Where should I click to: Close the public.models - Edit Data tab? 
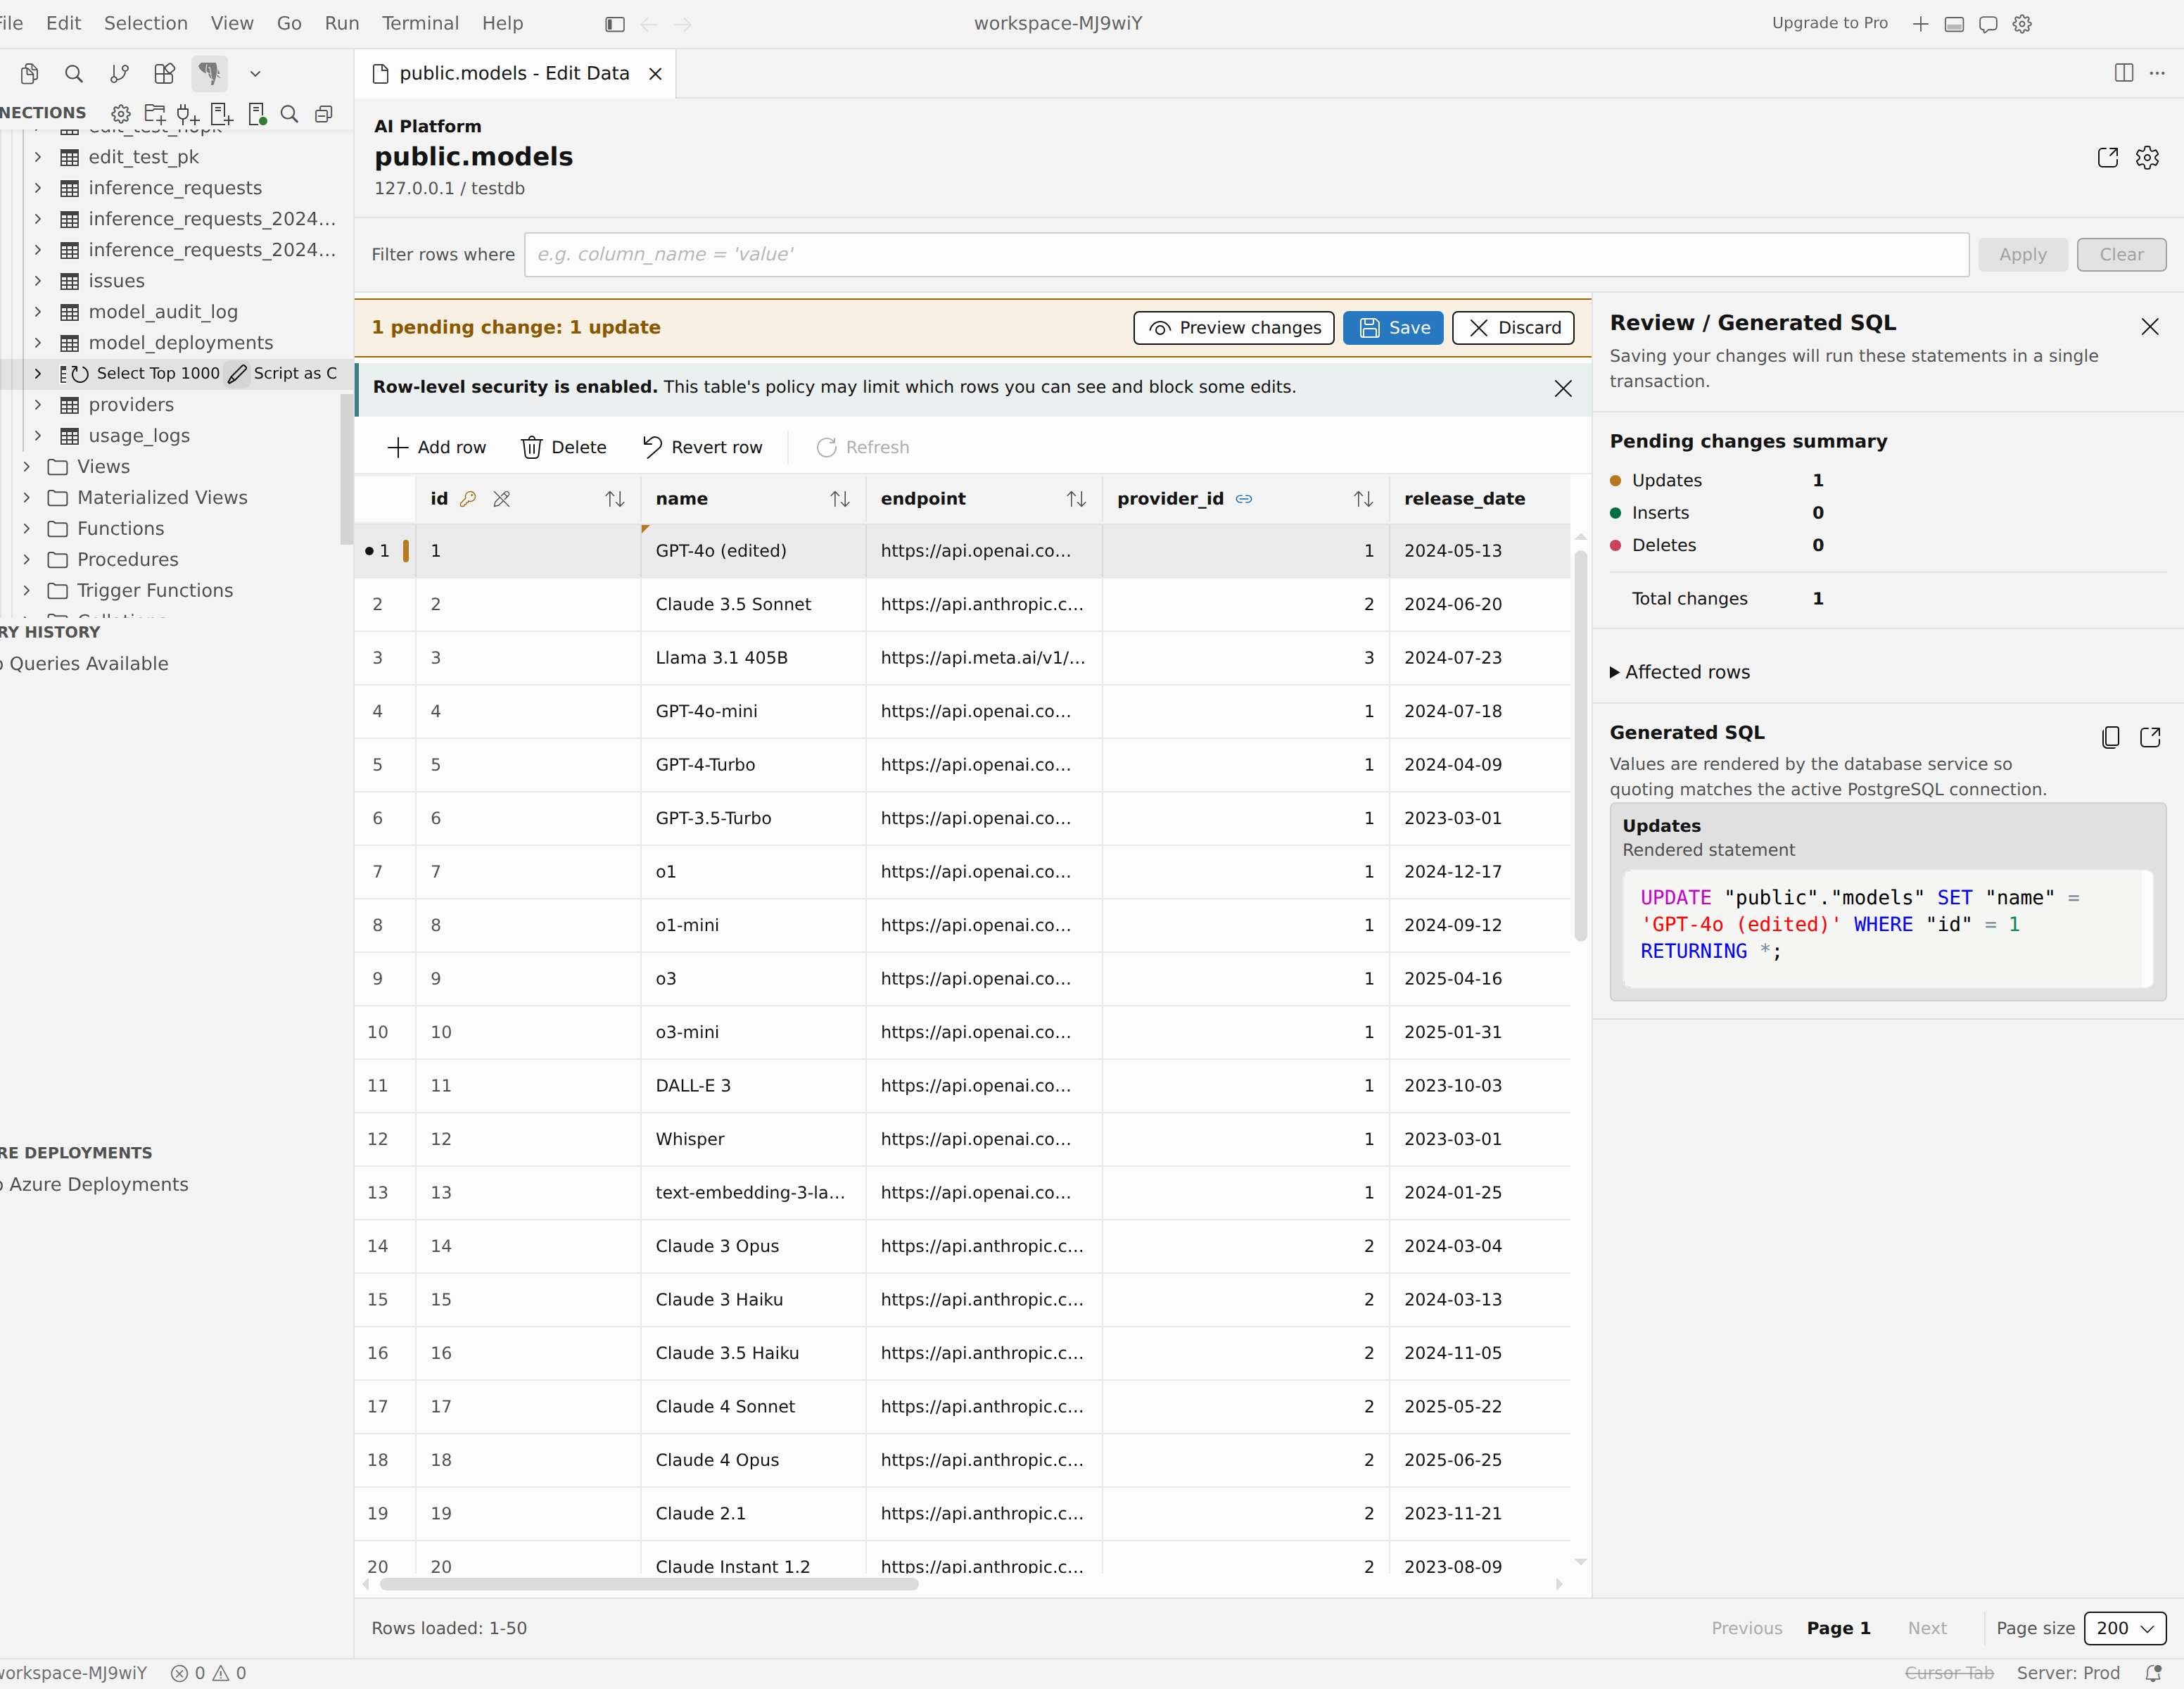coord(655,73)
